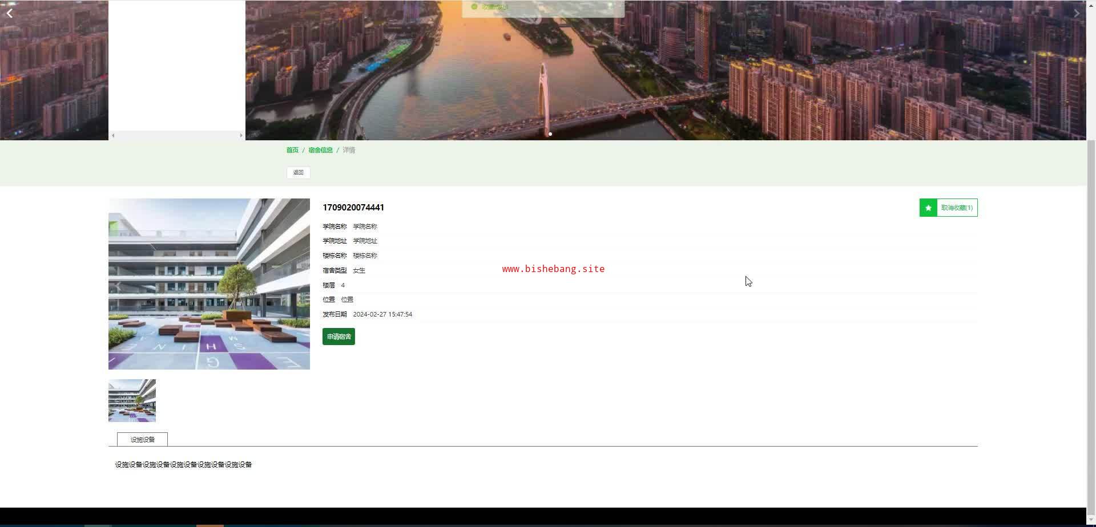Click the publish date 2024-02-27 15:47:54

(382, 314)
